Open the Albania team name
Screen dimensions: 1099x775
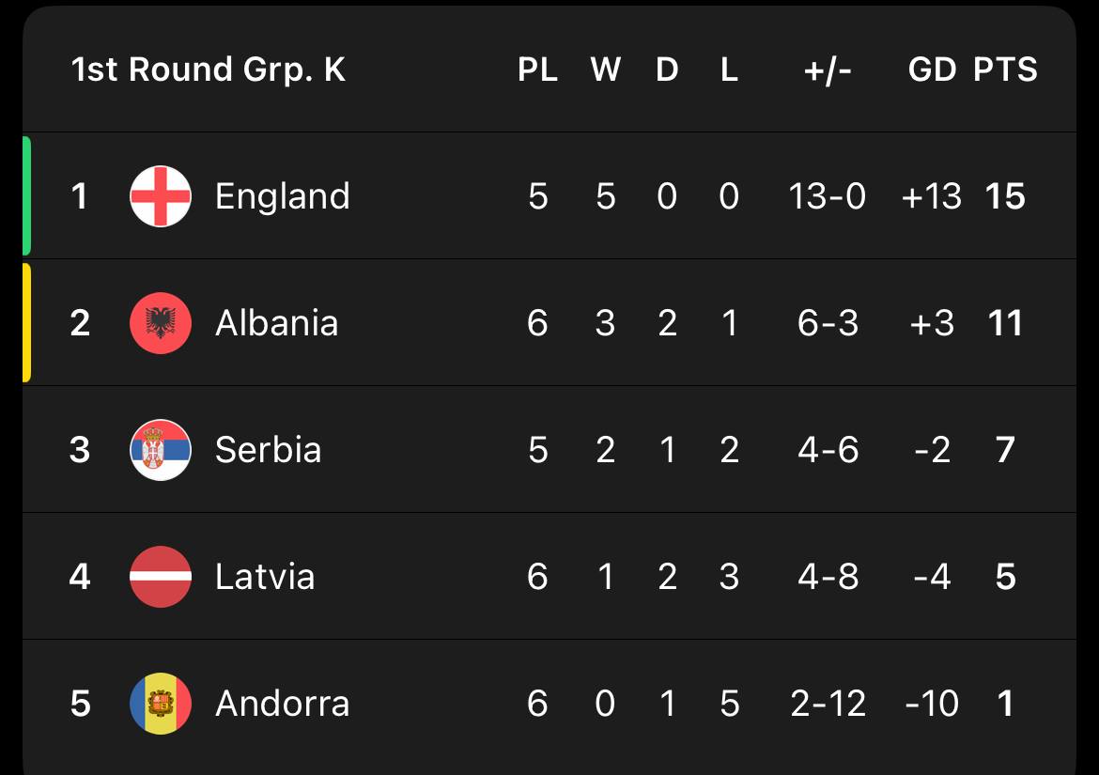pos(276,323)
